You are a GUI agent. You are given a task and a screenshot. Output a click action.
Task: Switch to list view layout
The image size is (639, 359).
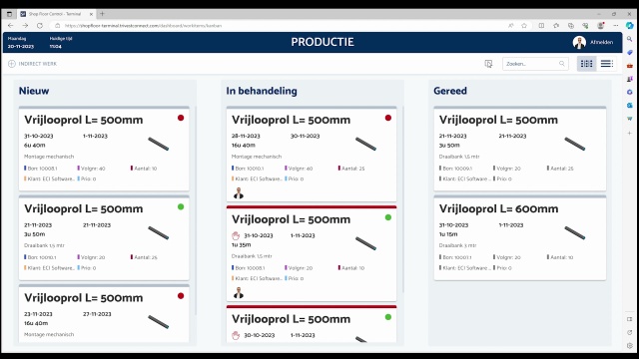pos(607,64)
